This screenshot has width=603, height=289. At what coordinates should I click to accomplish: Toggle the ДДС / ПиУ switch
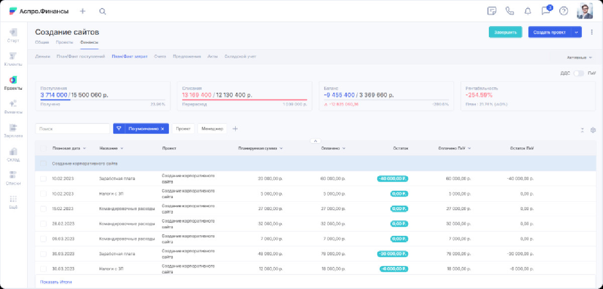click(579, 73)
